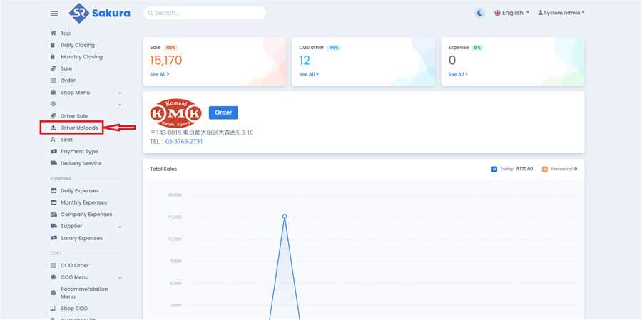The width and height of the screenshot is (642, 320).
Task: Click the Delivery Service truck icon
Action: pyautogui.click(x=53, y=163)
